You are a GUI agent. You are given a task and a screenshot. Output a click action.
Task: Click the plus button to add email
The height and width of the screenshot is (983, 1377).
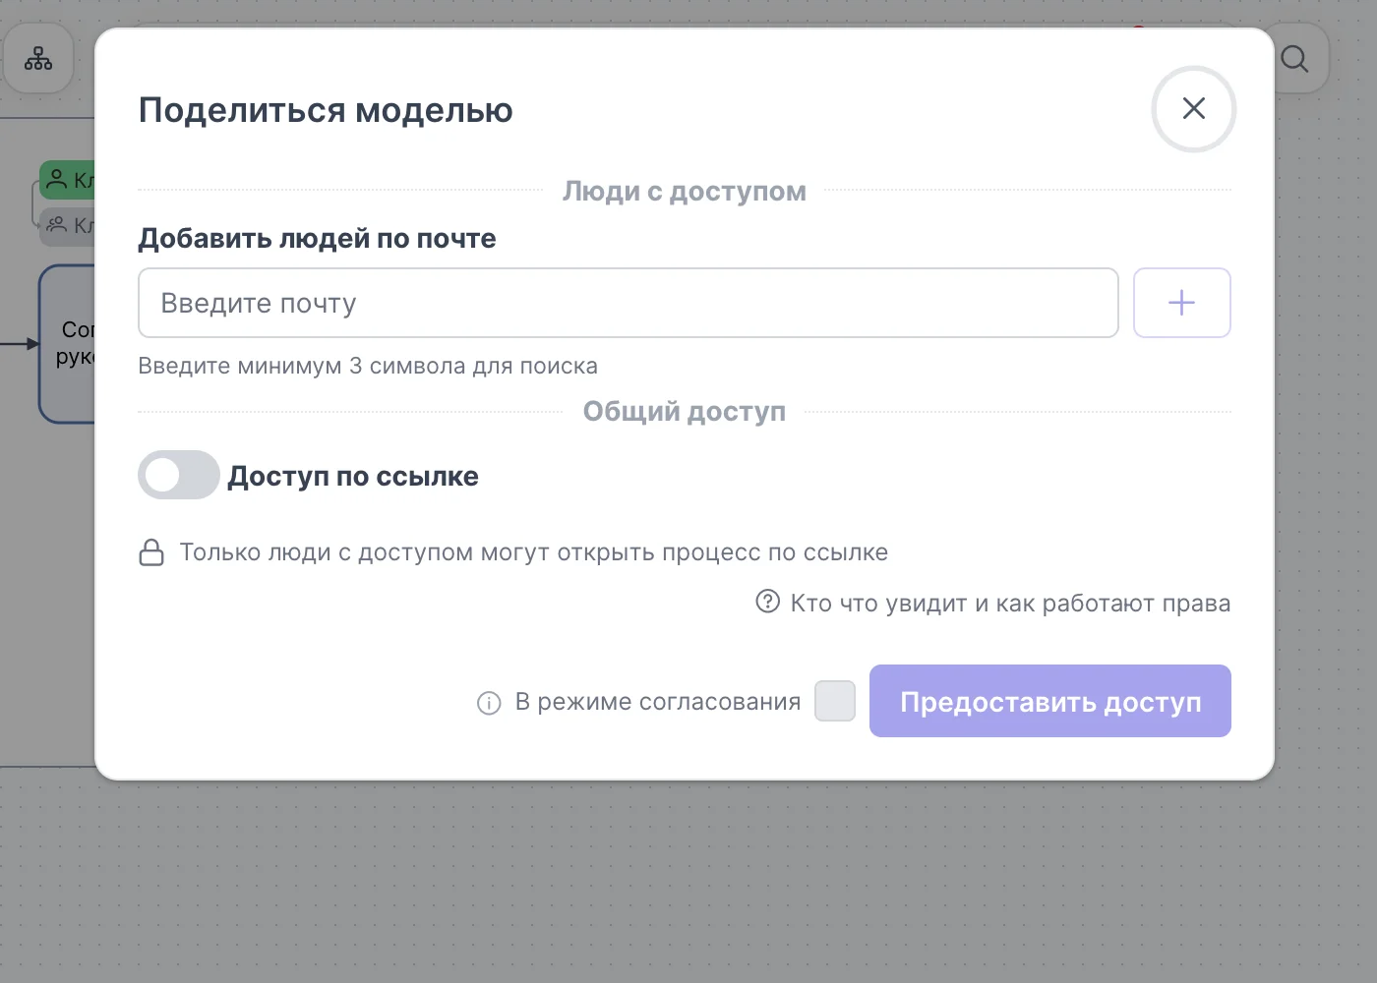point(1181,303)
